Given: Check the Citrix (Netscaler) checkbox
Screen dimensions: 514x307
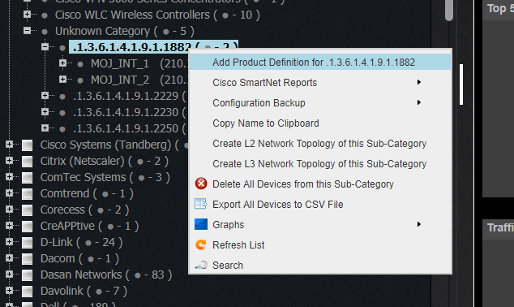Looking at the screenshot, I should [28, 162].
